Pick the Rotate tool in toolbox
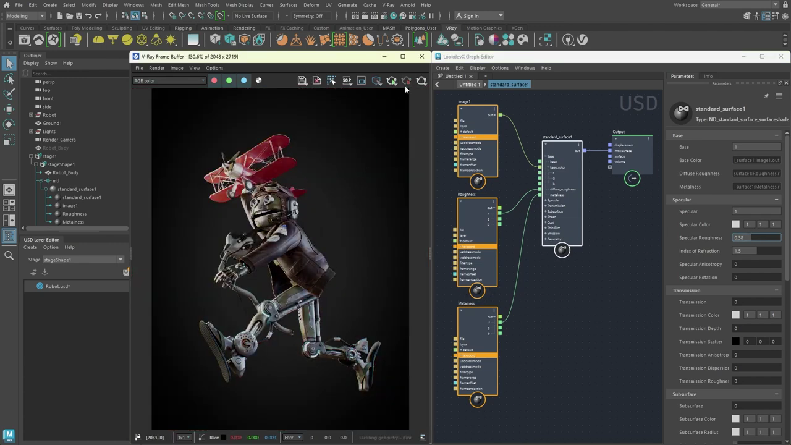This screenshot has height=445, width=791. pos(9,124)
